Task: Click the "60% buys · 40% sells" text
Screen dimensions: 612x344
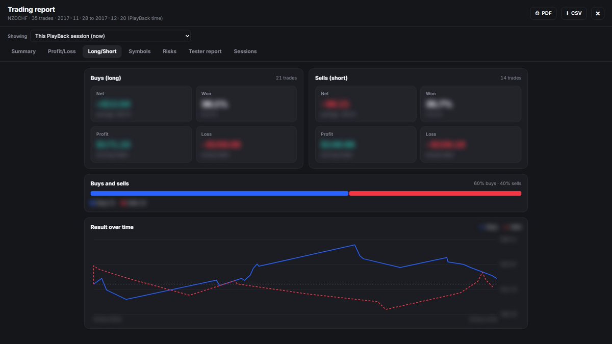Action: point(497,183)
